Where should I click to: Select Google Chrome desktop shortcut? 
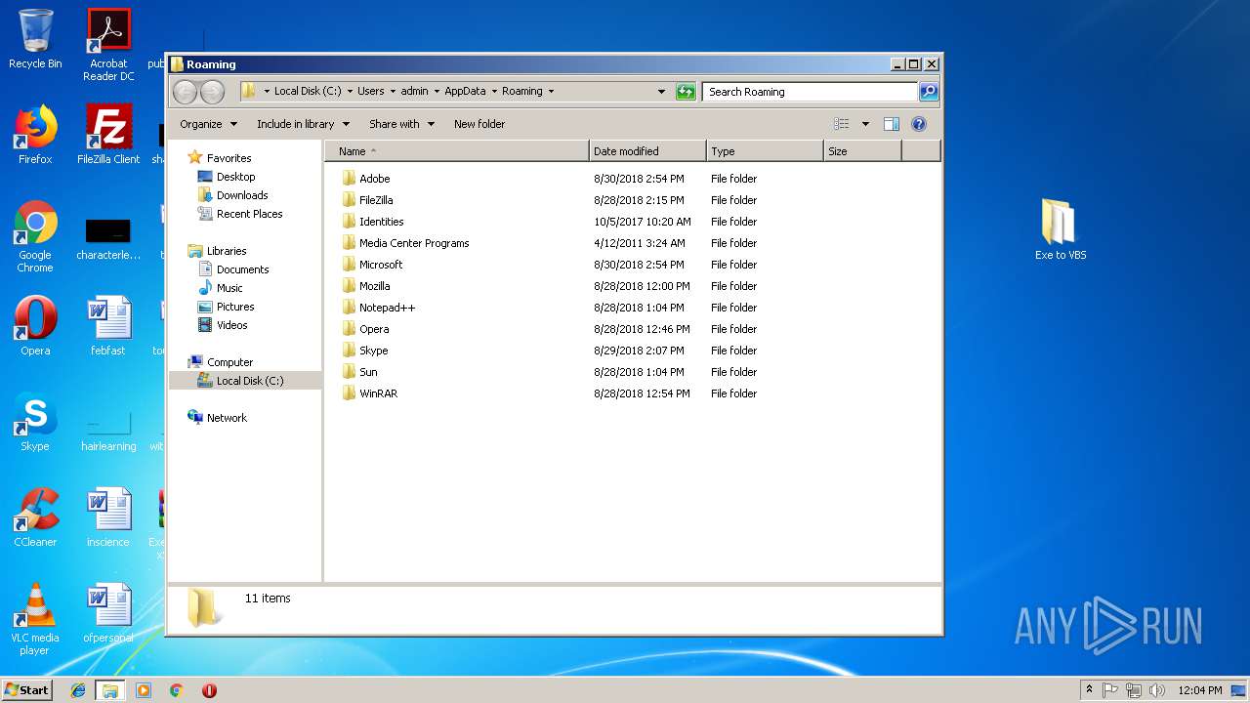[x=35, y=236]
